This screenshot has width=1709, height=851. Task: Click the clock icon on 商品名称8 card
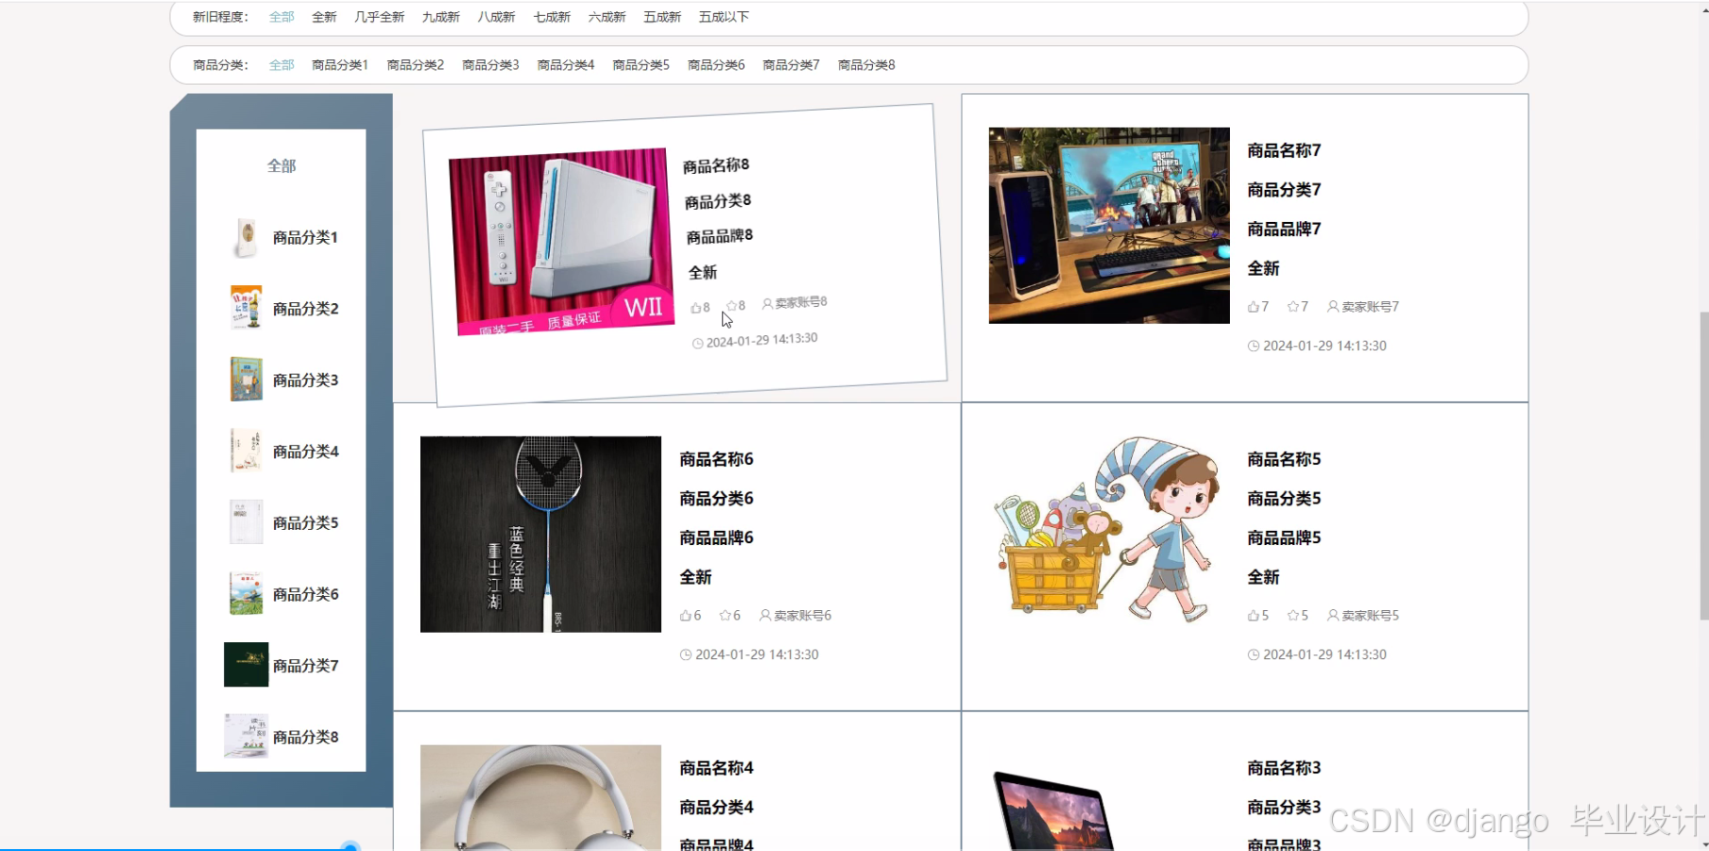[x=698, y=344]
